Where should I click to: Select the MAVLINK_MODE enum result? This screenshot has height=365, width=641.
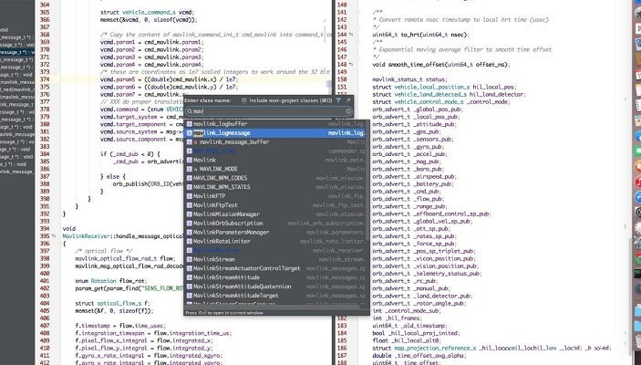276,169
